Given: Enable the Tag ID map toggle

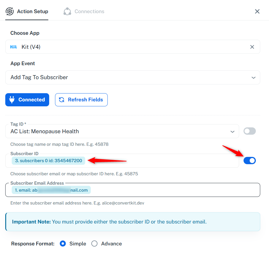Looking at the screenshot, I should (250, 131).
